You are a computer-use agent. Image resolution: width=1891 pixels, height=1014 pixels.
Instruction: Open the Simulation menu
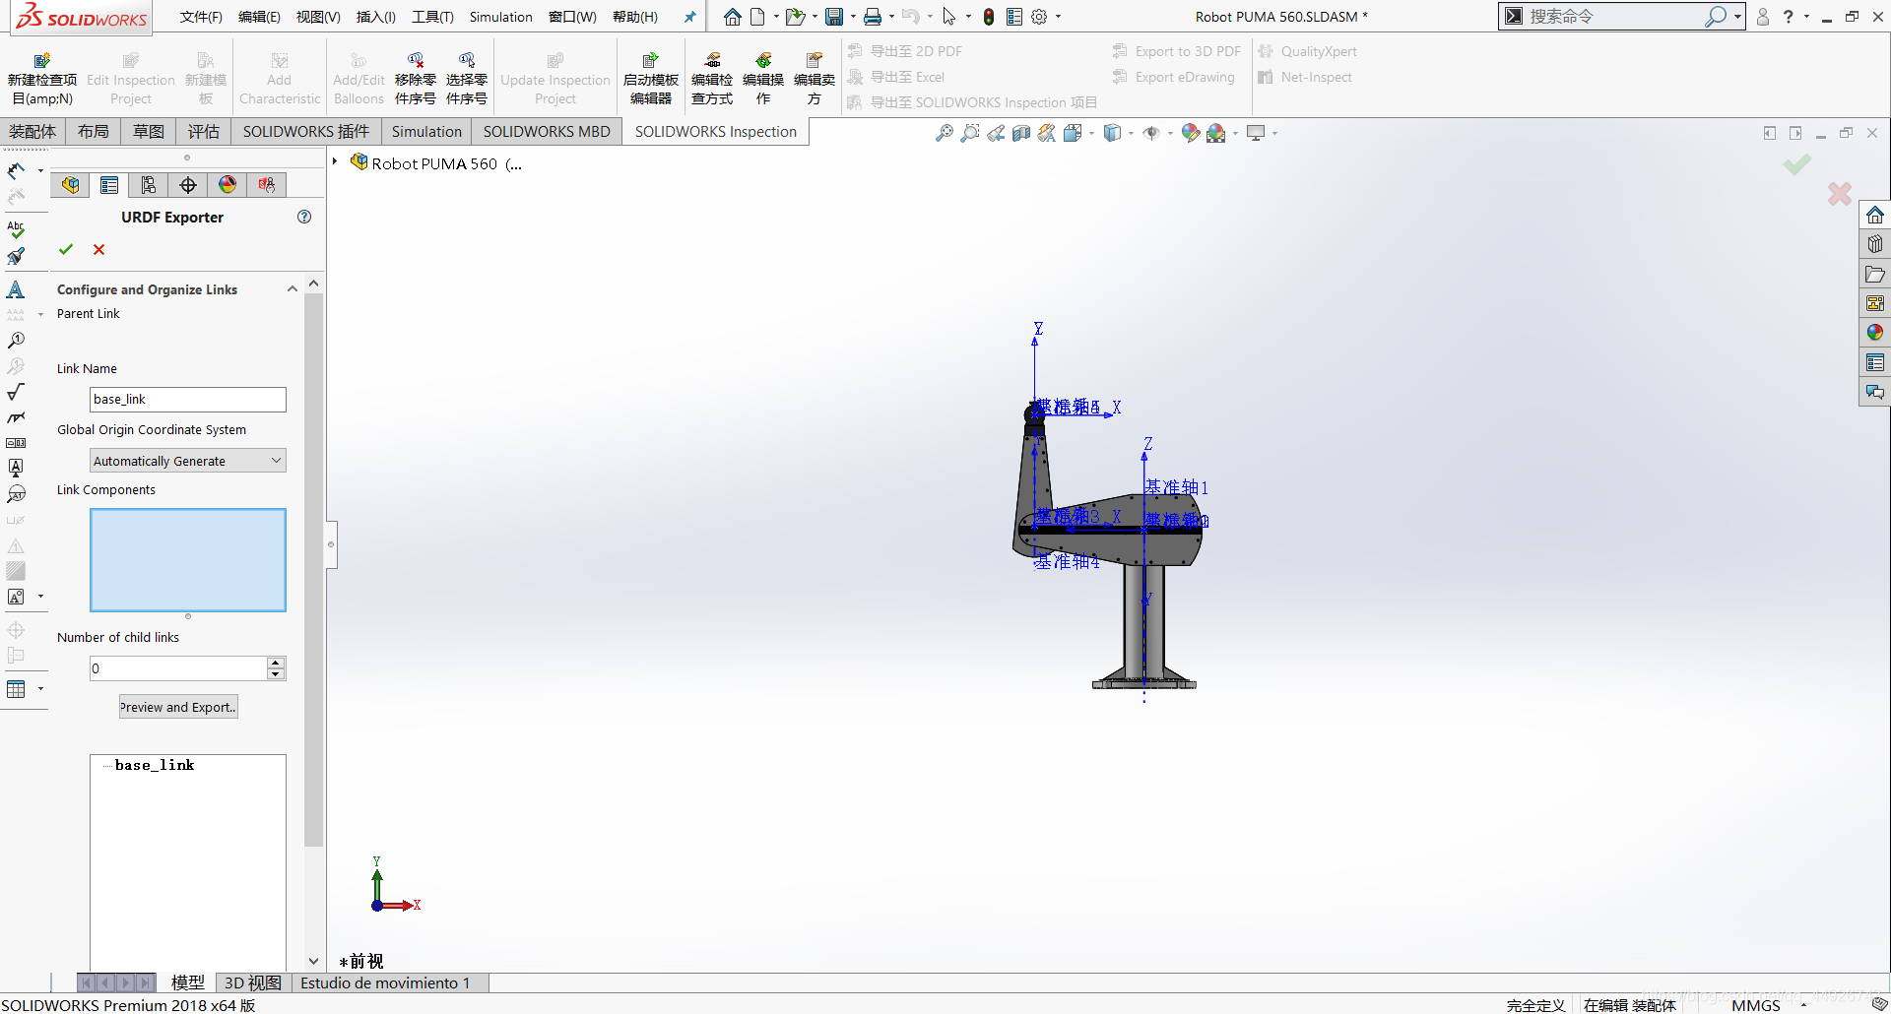[500, 17]
